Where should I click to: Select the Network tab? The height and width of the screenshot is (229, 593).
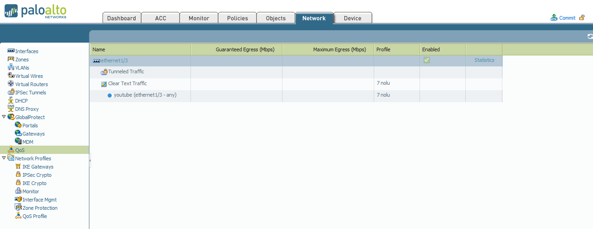(x=314, y=18)
